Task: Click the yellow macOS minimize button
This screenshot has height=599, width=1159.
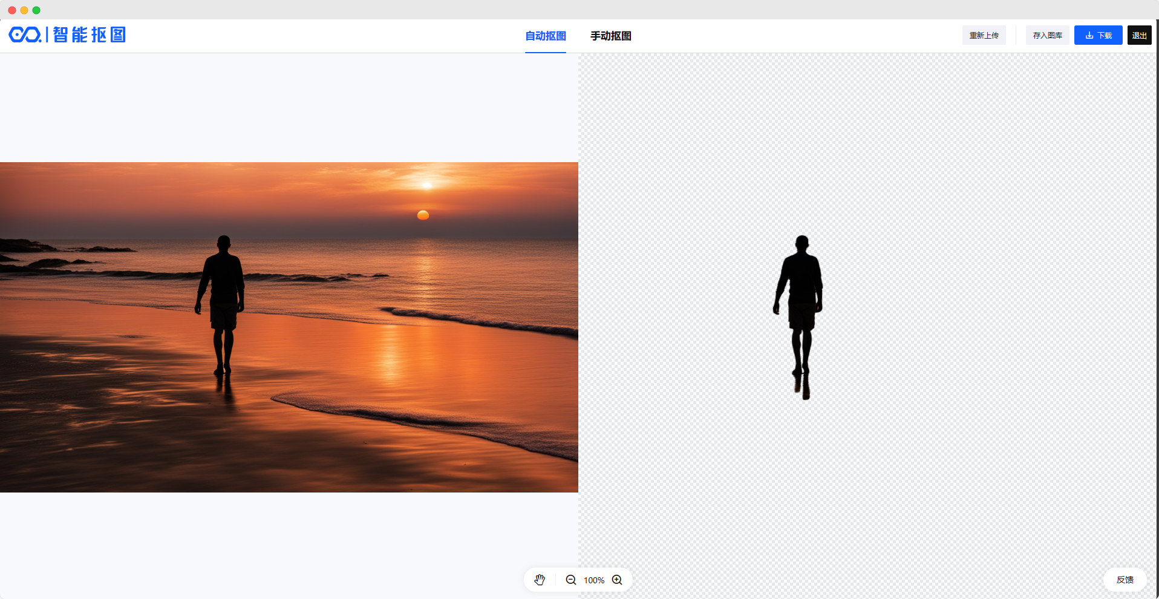Action: [24, 10]
